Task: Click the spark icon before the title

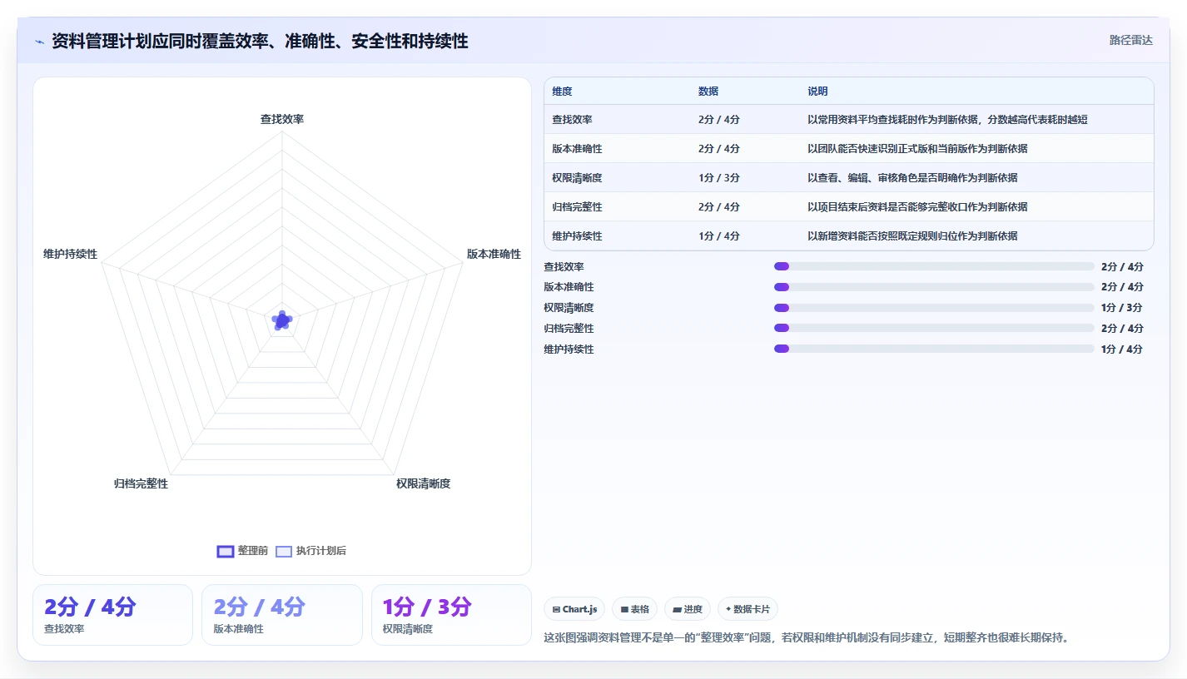Action: tap(40, 42)
